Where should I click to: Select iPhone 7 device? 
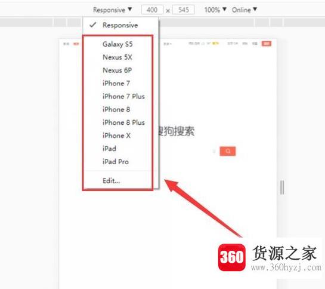[x=116, y=84]
